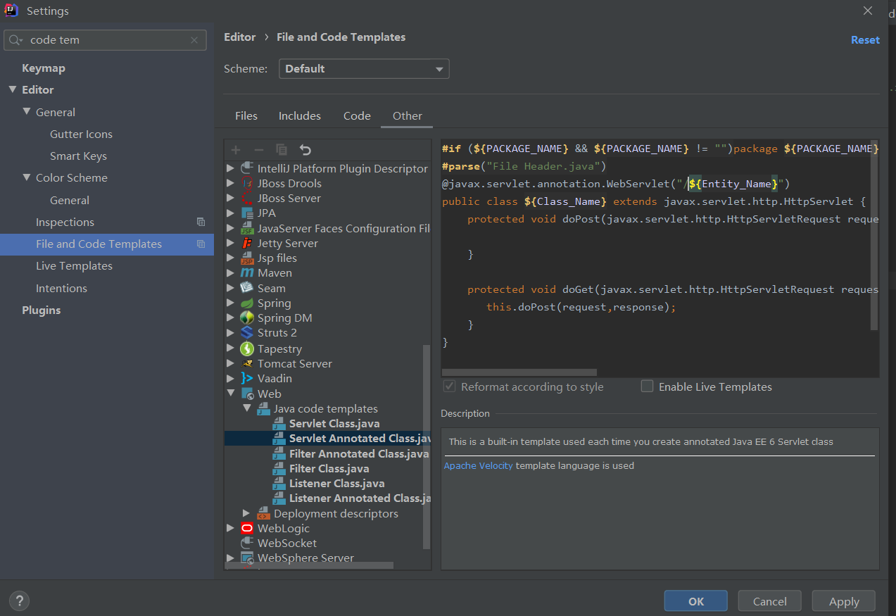The image size is (896, 616).
Task: Click the Struts 2 icon in list
Action: click(246, 333)
